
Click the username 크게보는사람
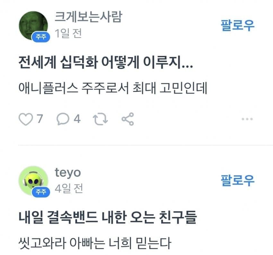pos(88,19)
